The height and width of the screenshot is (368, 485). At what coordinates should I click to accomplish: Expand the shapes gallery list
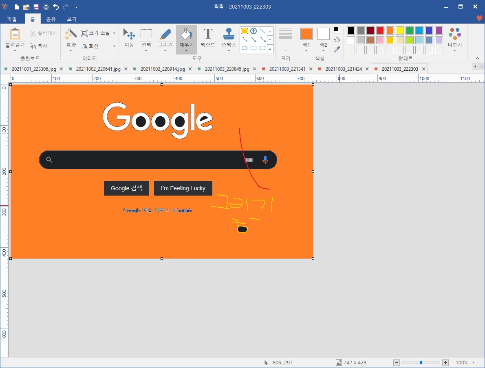pyautogui.click(x=270, y=49)
